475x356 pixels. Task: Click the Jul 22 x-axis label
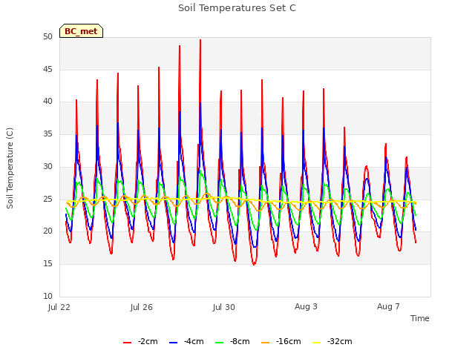[59, 307]
